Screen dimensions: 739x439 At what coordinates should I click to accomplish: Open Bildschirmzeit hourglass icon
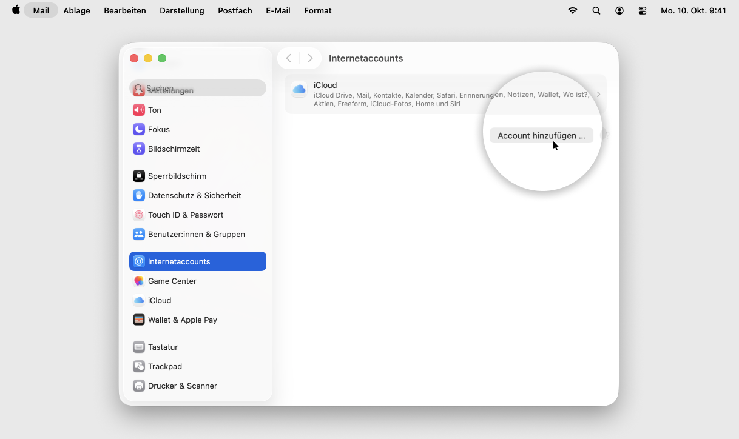coord(139,149)
